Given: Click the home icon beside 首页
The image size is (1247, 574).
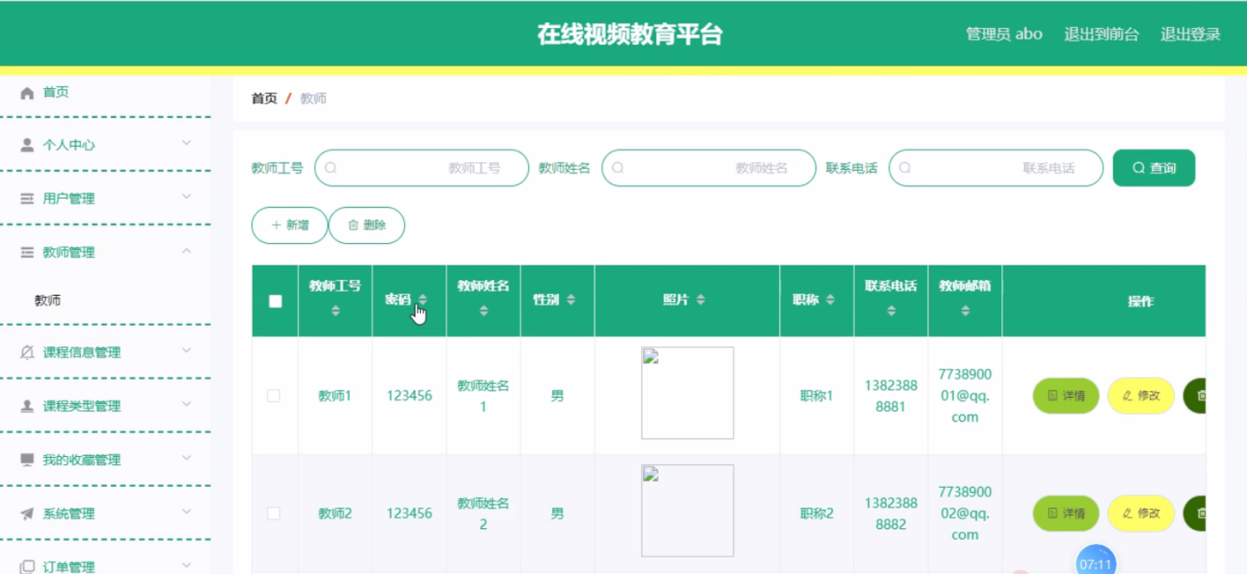Looking at the screenshot, I should pyautogui.click(x=27, y=93).
